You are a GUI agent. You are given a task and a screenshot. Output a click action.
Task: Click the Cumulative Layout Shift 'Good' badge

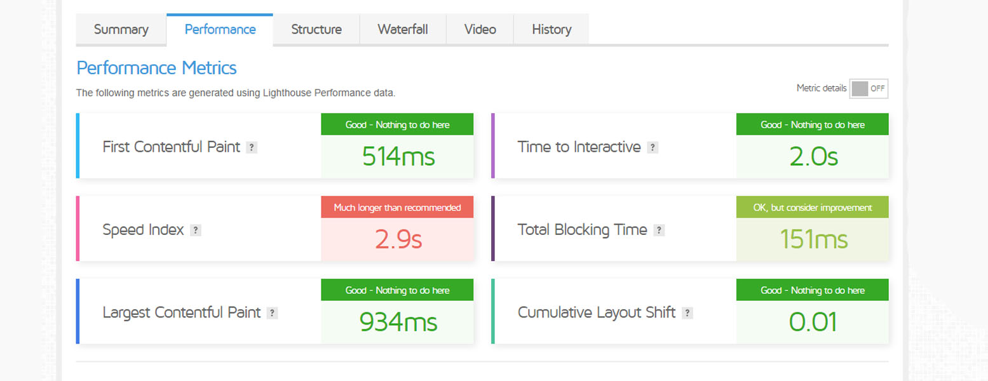(x=812, y=290)
